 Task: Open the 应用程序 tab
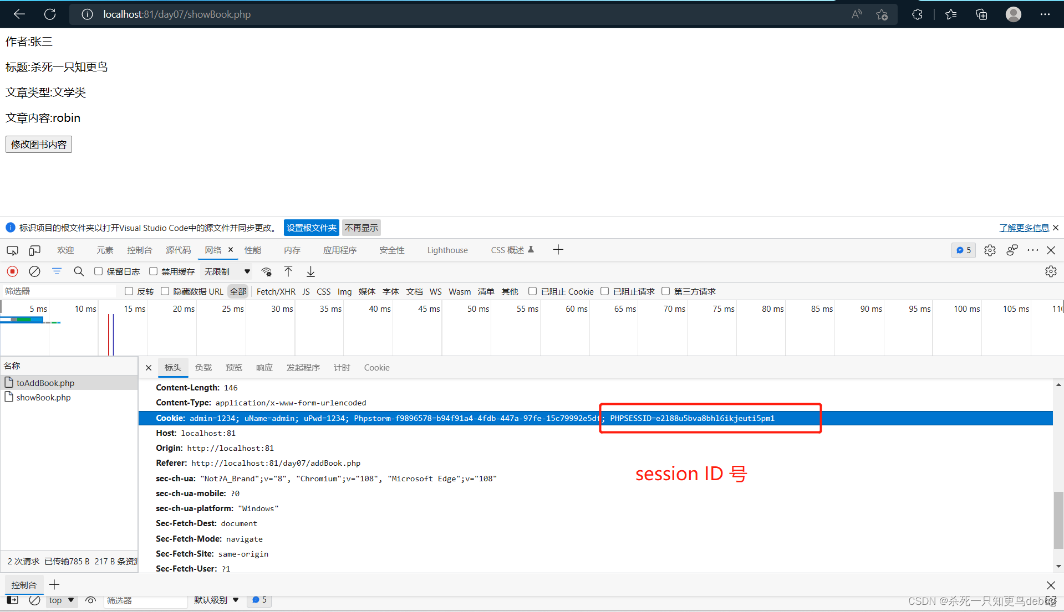point(340,250)
